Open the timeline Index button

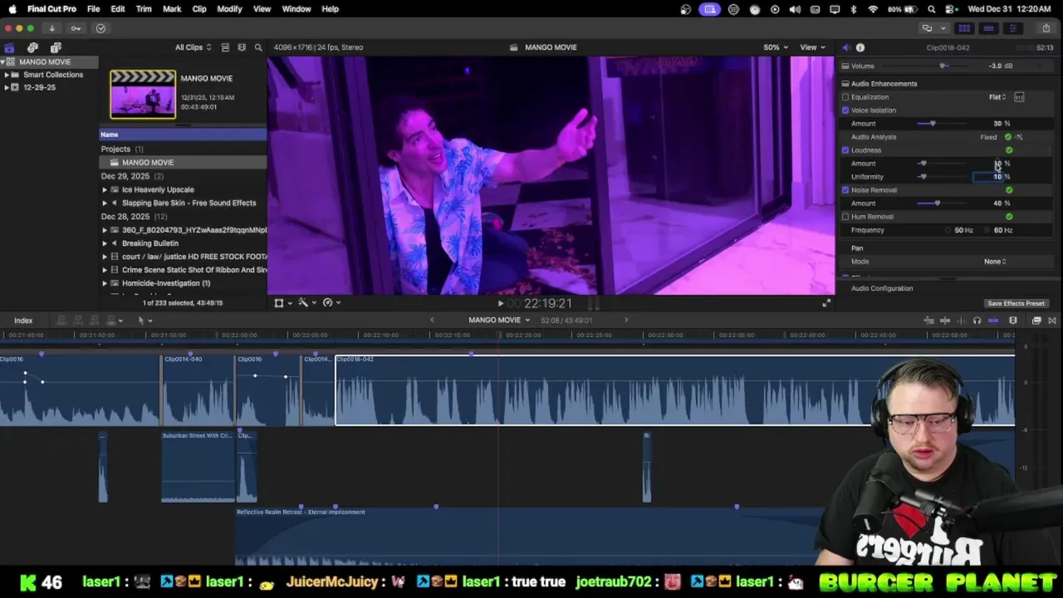(x=23, y=321)
